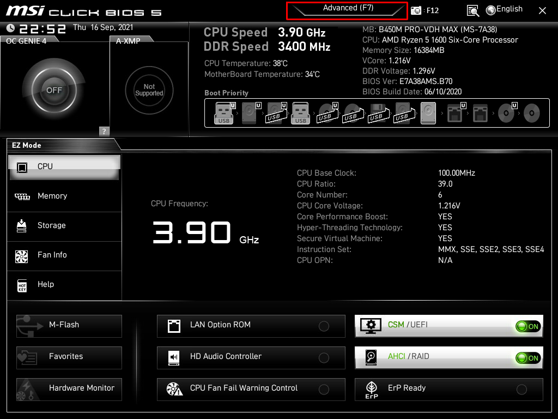Click the Fan Info fan icon
This screenshot has width=558, height=419.
click(22, 256)
